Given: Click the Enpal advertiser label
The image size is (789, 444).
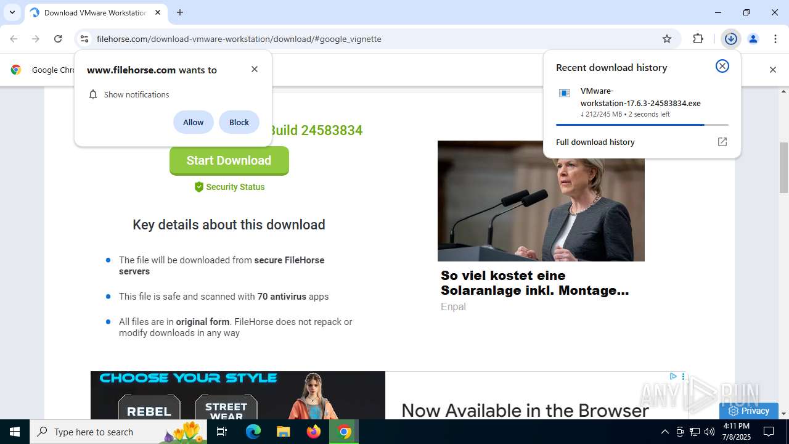Looking at the screenshot, I should [453, 306].
